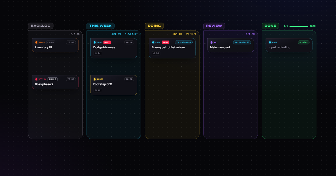Click the Review 0/1 0% counter
The height and width of the screenshot is (176, 336).
click(250, 34)
